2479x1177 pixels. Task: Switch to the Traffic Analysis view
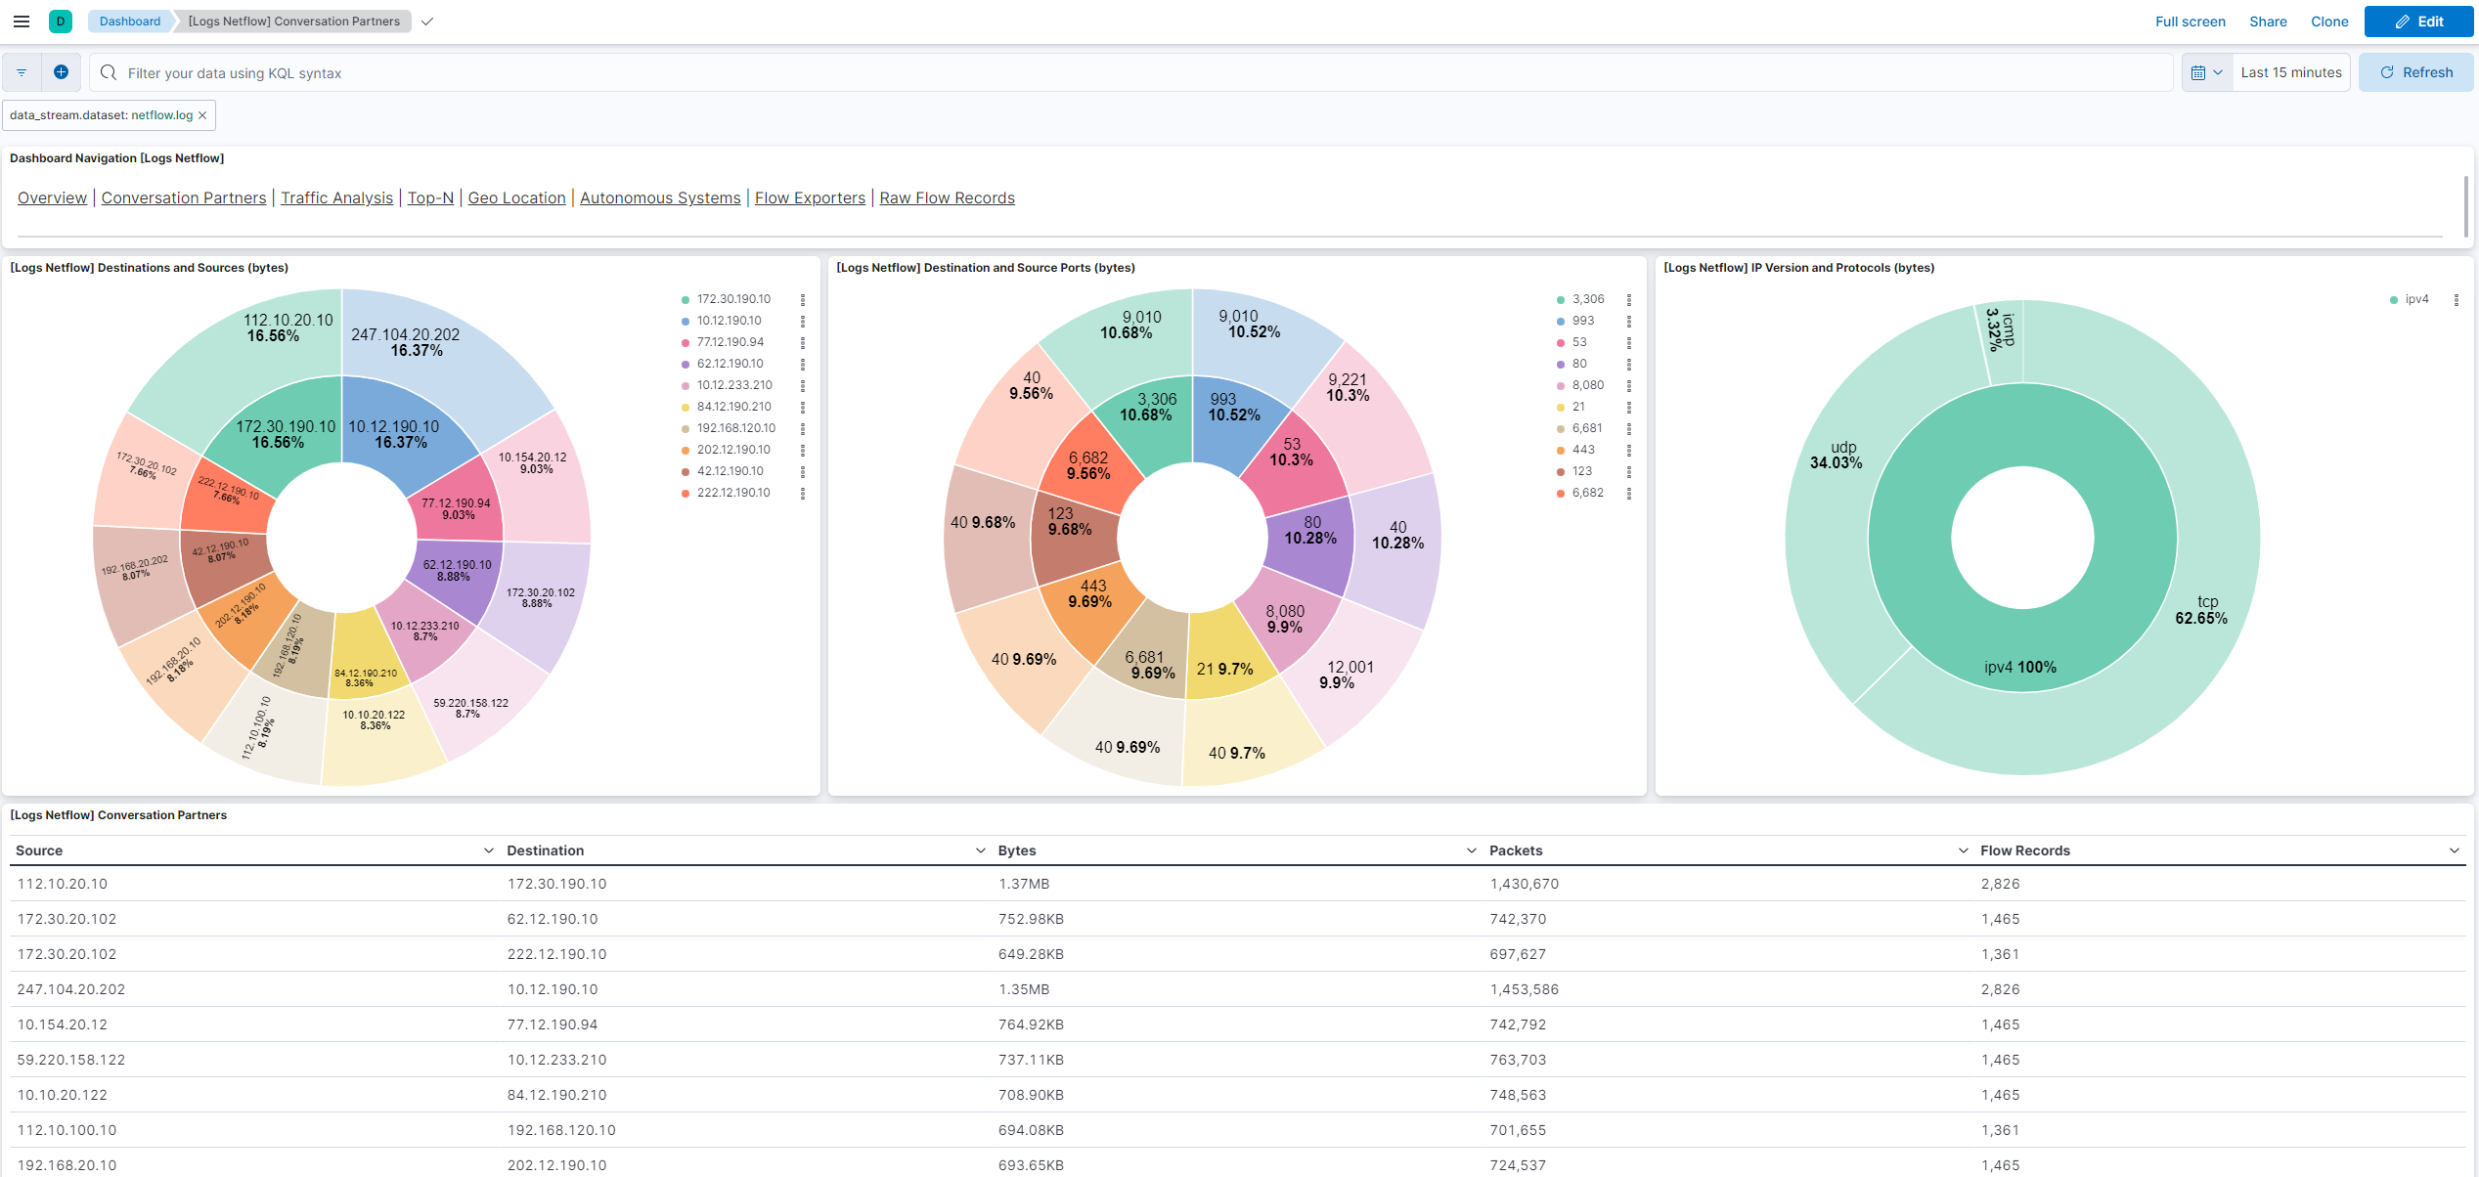point(336,197)
